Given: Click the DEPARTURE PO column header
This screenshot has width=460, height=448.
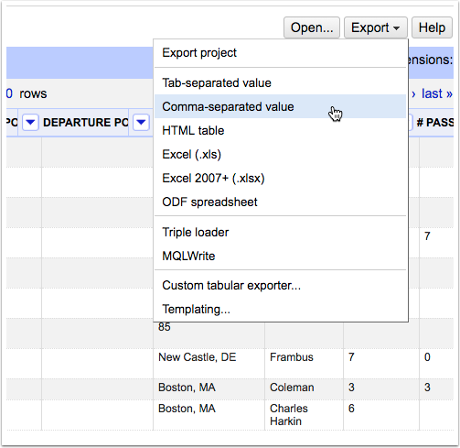Looking at the screenshot, I should coord(86,123).
